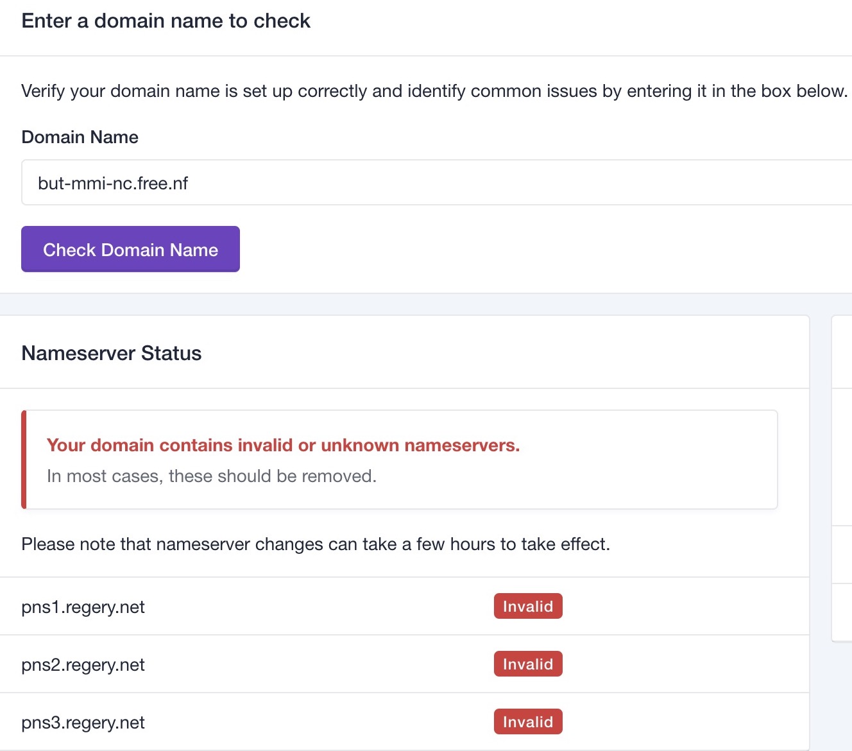Click the Nameserver Status heading
This screenshot has width=852, height=751.
point(112,354)
